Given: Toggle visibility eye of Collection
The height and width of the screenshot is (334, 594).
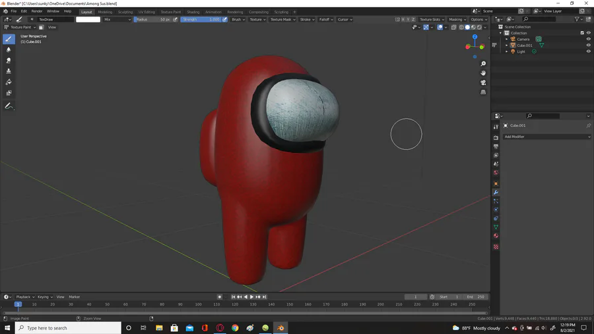Looking at the screenshot, I should [x=588, y=33].
